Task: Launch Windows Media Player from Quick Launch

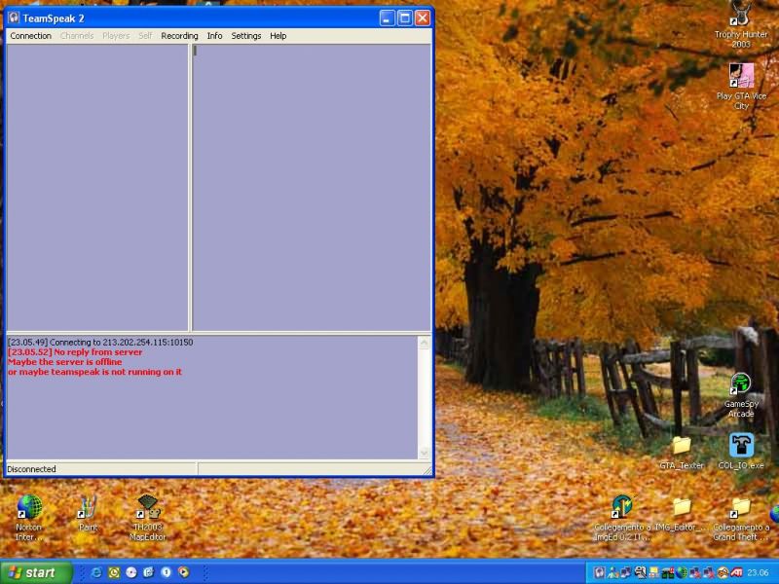Action: coord(183,572)
